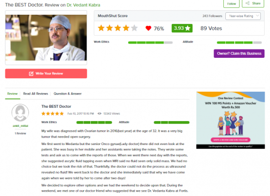Image resolution: width=270 pixels, height=196 pixels.
Task: Open the Dr. Vedant Kabra link
Action: (83, 5)
